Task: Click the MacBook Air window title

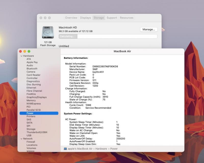Action: [x=122, y=51]
